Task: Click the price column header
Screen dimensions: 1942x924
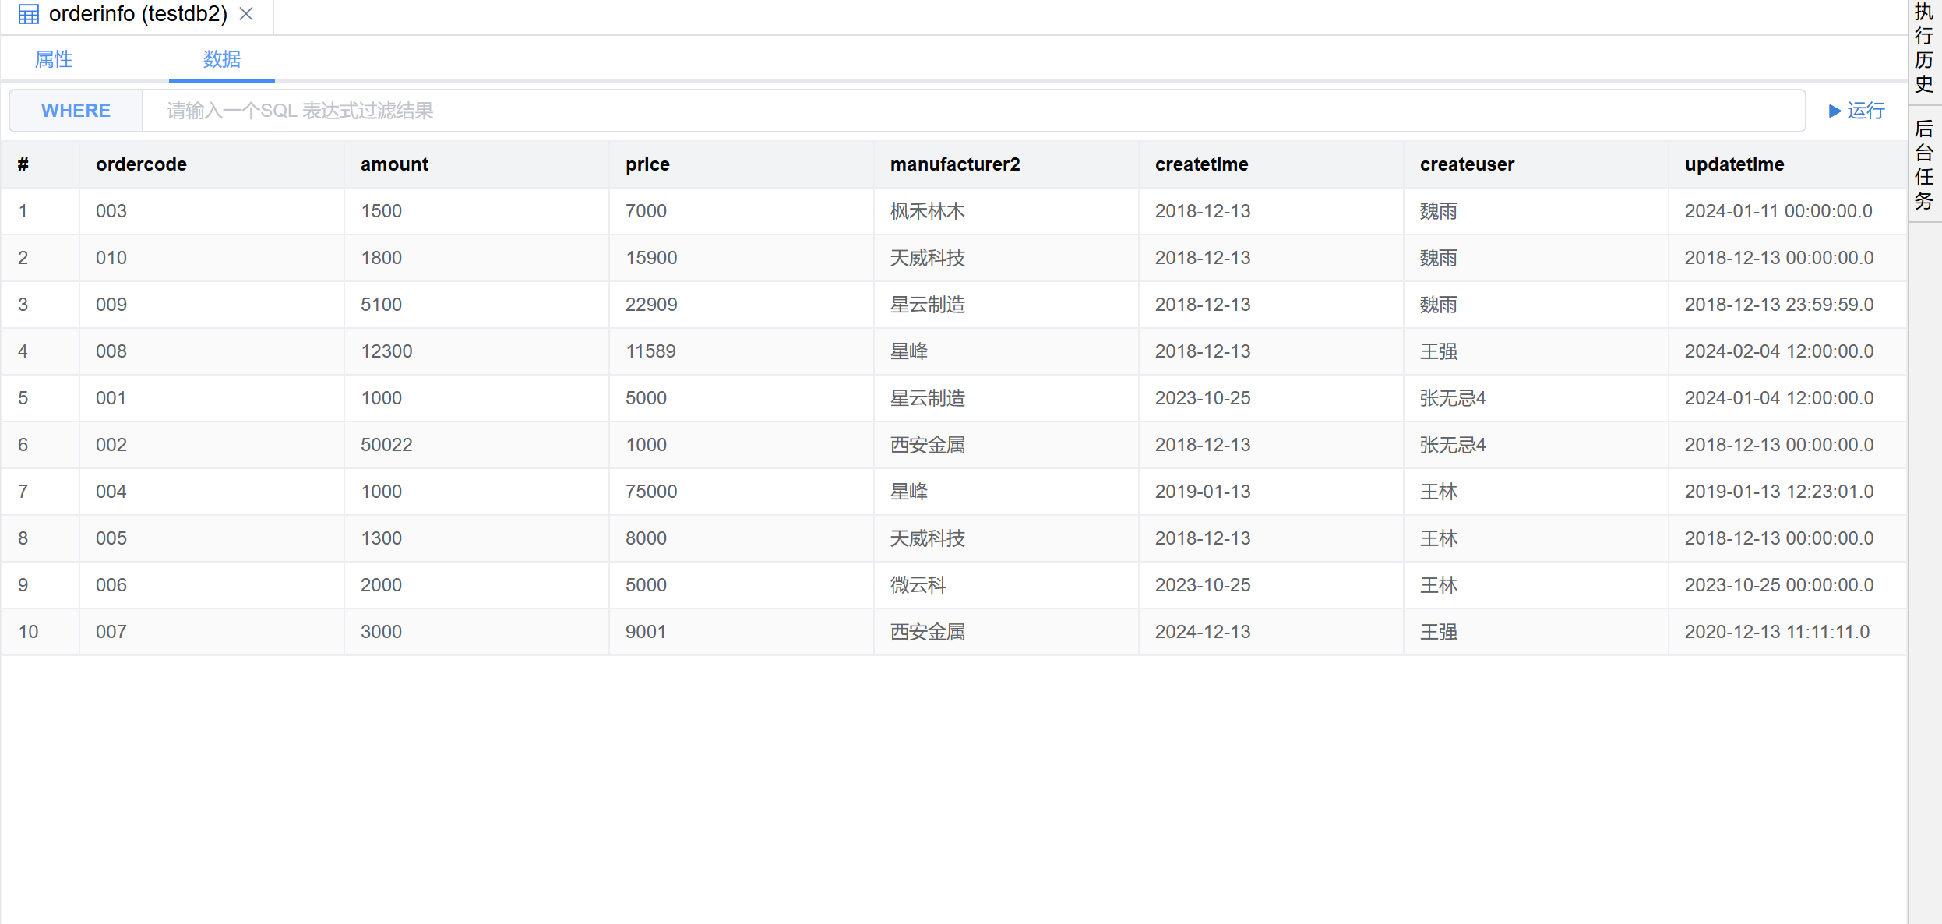Action: (x=647, y=164)
